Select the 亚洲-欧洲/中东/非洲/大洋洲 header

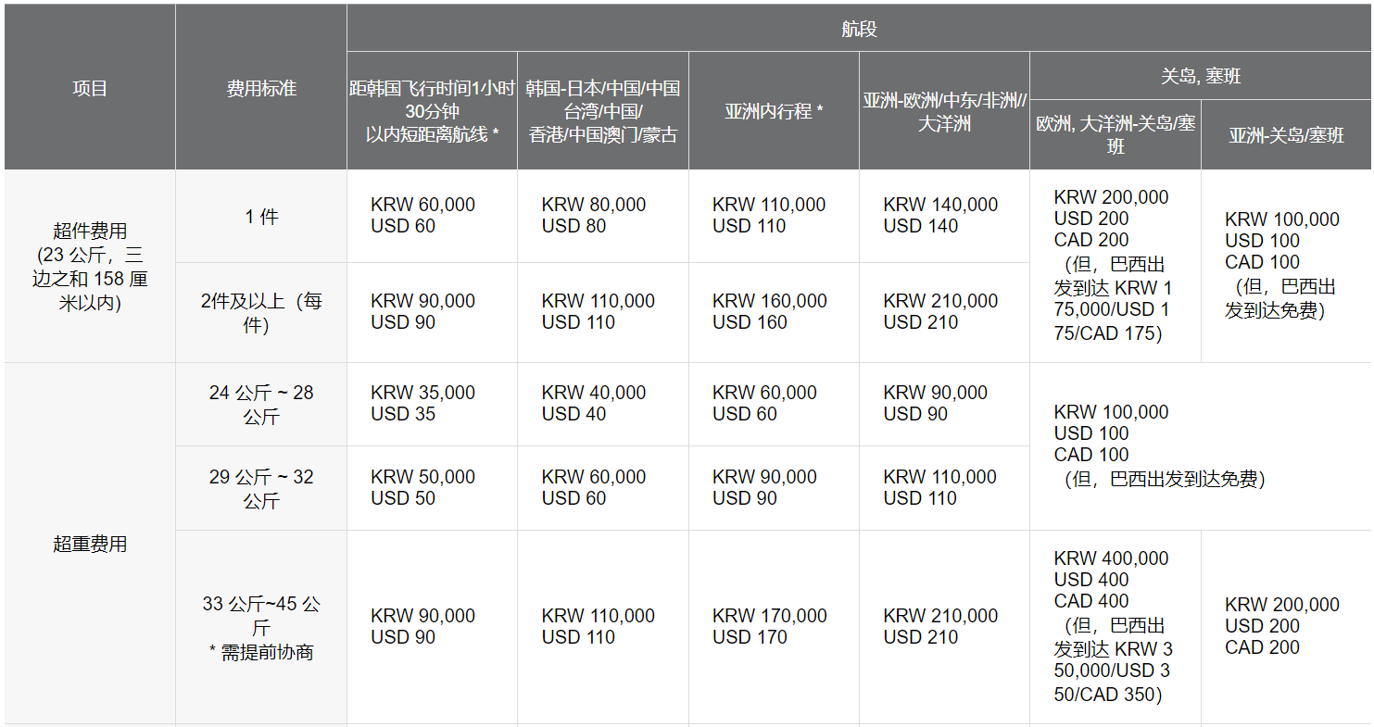tap(944, 111)
